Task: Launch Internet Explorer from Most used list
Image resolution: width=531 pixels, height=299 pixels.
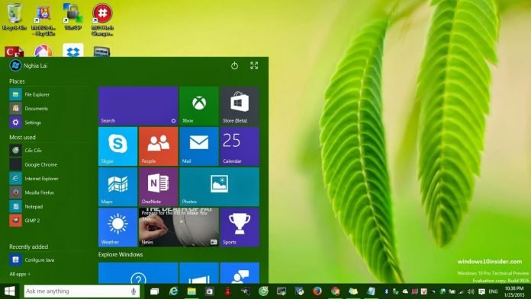Action: pos(34,178)
